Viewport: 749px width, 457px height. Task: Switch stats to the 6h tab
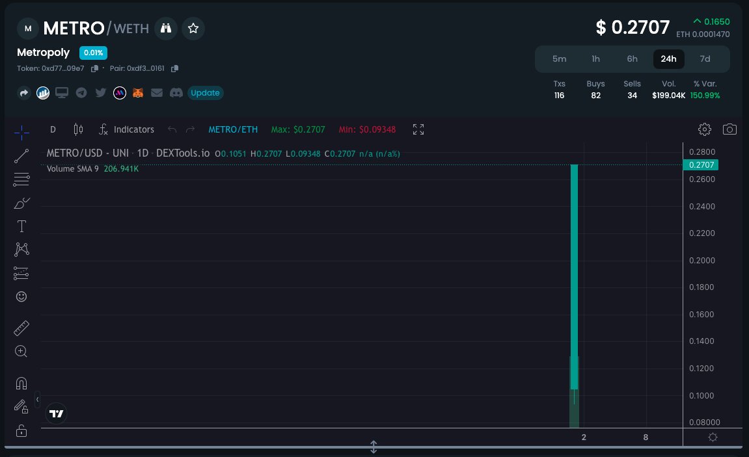click(x=632, y=59)
